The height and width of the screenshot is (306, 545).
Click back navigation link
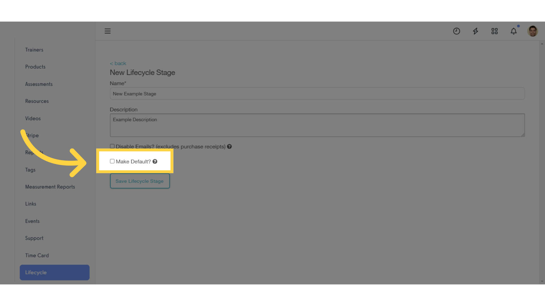click(x=118, y=63)
